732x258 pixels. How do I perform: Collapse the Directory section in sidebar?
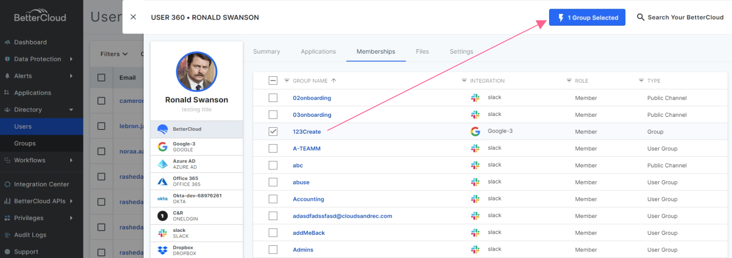71,110
